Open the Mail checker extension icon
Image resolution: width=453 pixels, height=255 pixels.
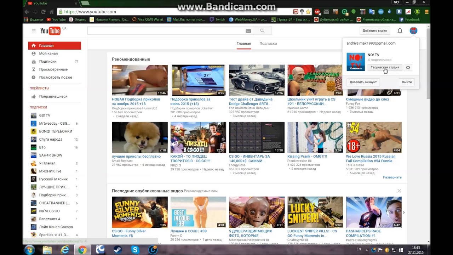[x=326, y=12]
